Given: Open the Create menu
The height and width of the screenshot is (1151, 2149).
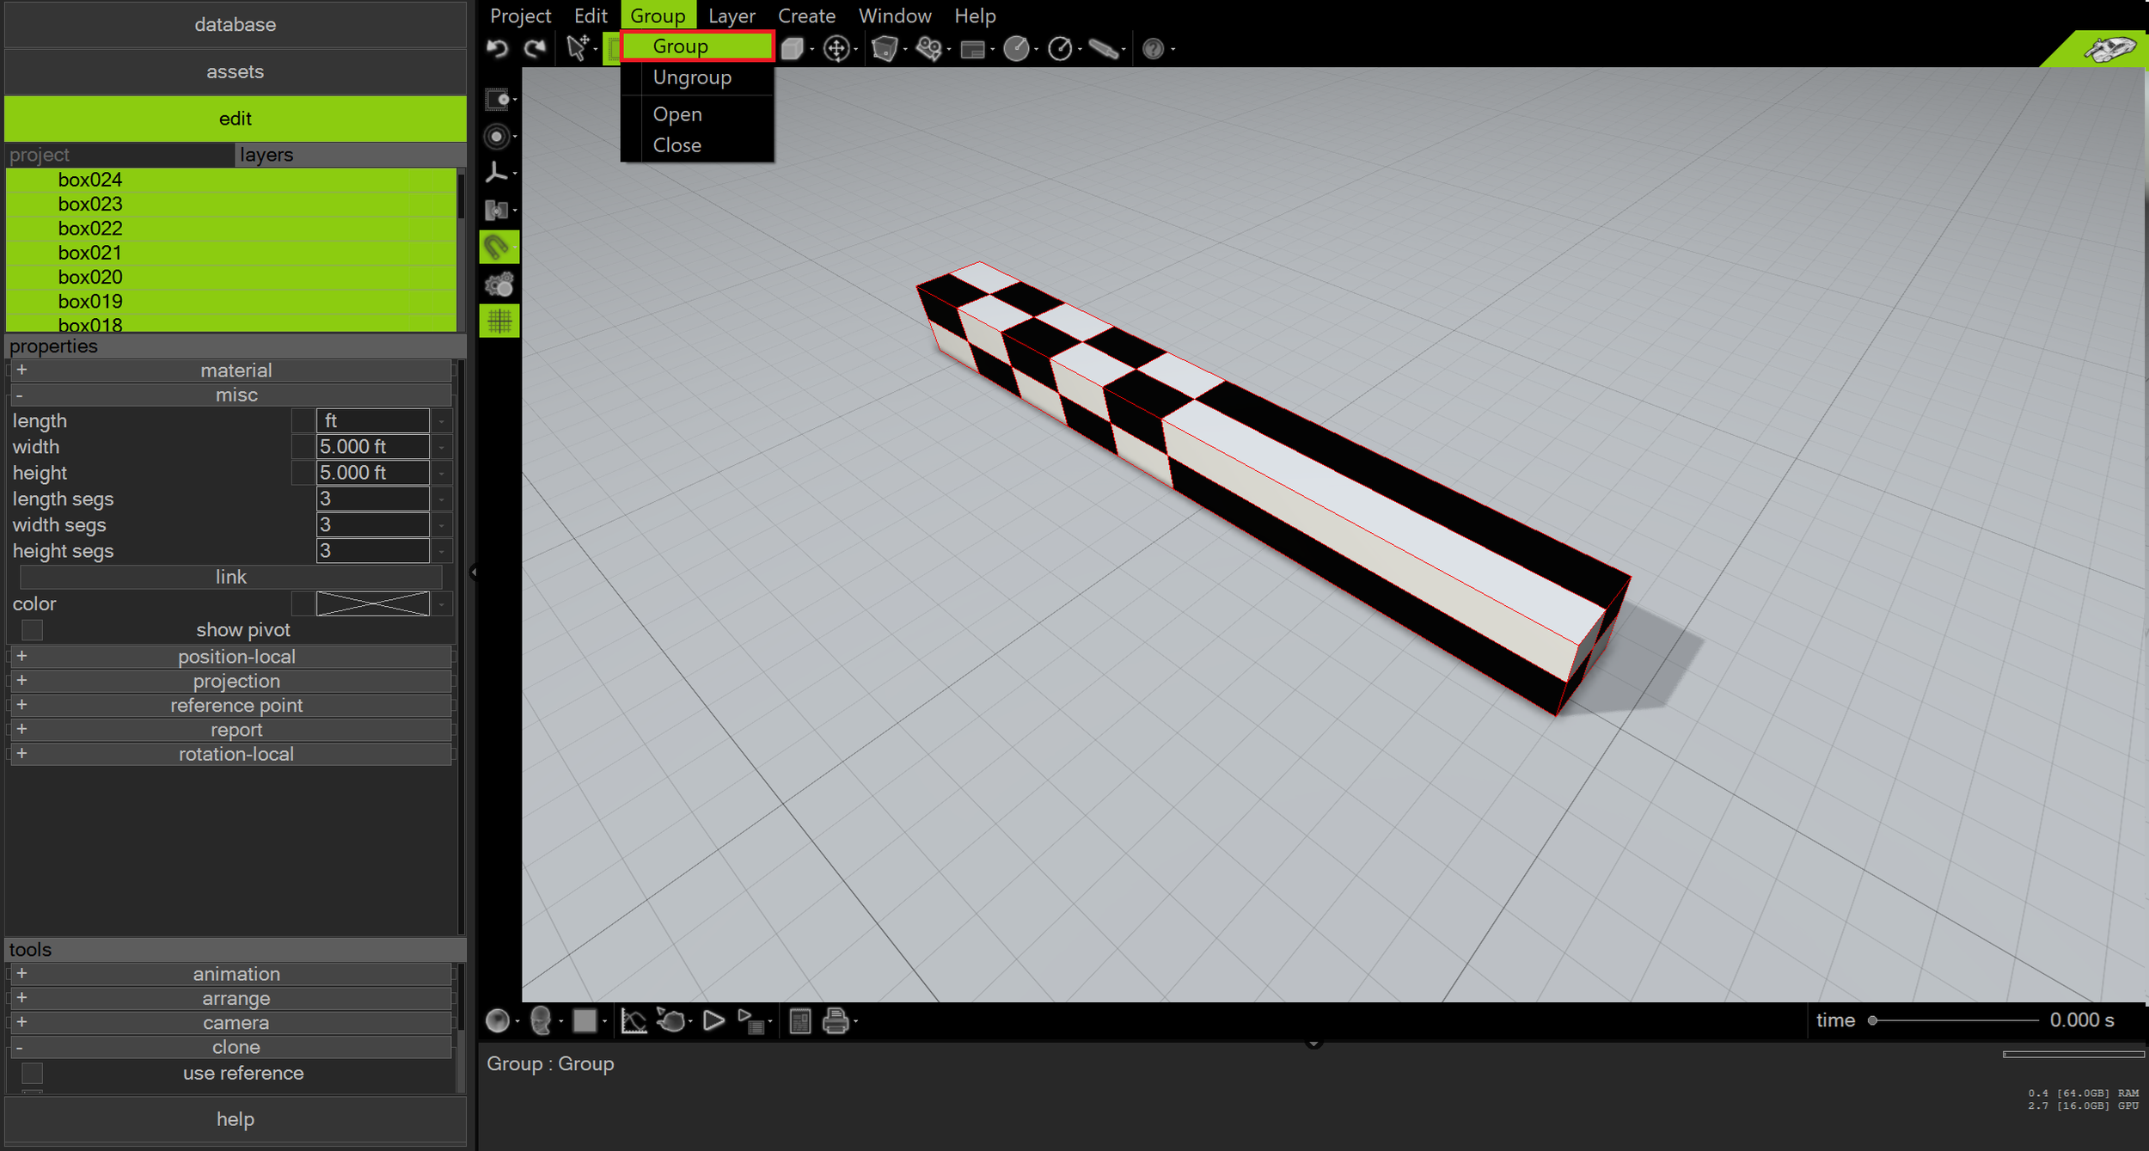Looking at the screenshot, I should pos(805,15).
